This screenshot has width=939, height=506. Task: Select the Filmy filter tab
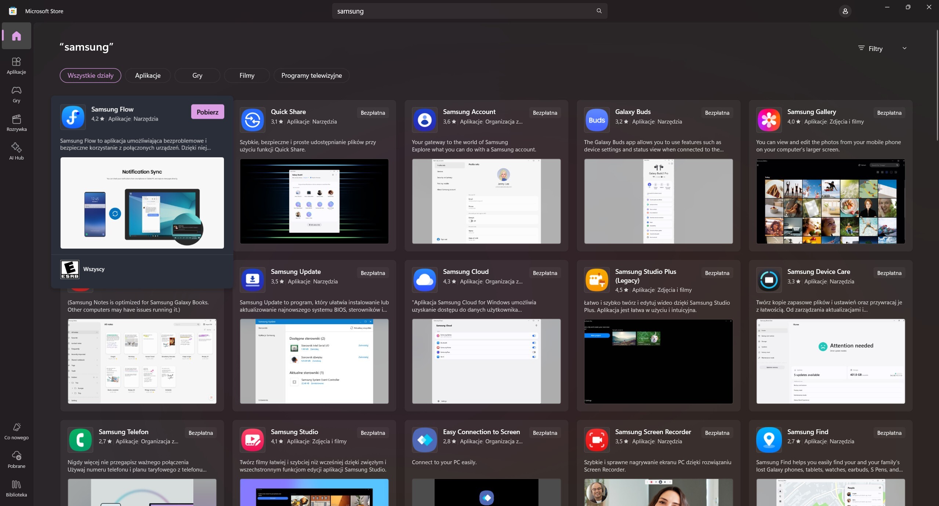point(247,76)
